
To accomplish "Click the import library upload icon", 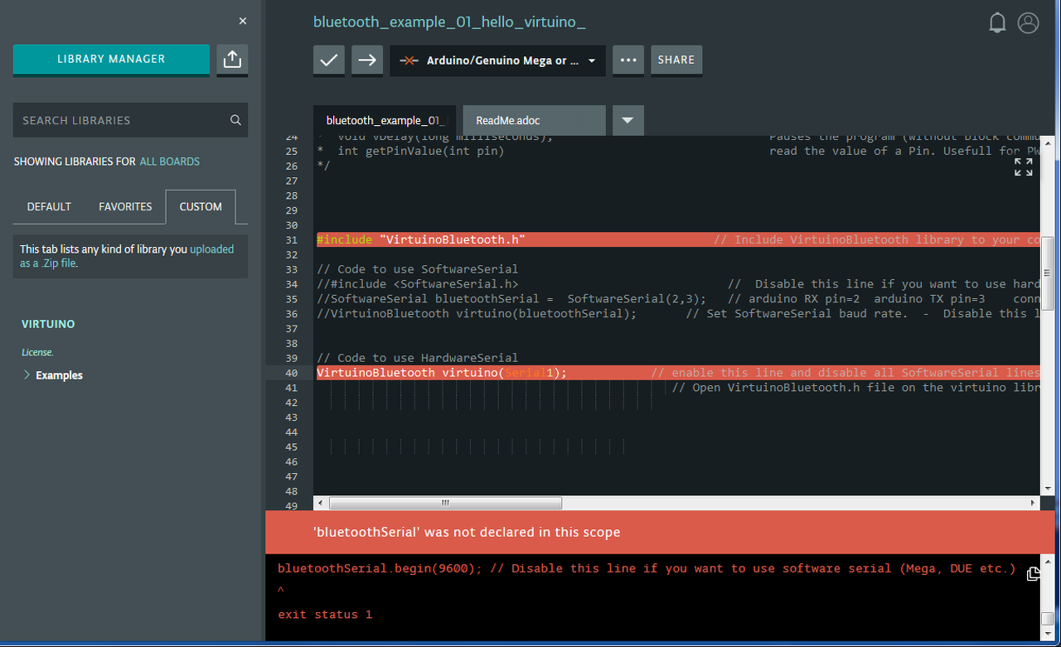I will (232, 60).
